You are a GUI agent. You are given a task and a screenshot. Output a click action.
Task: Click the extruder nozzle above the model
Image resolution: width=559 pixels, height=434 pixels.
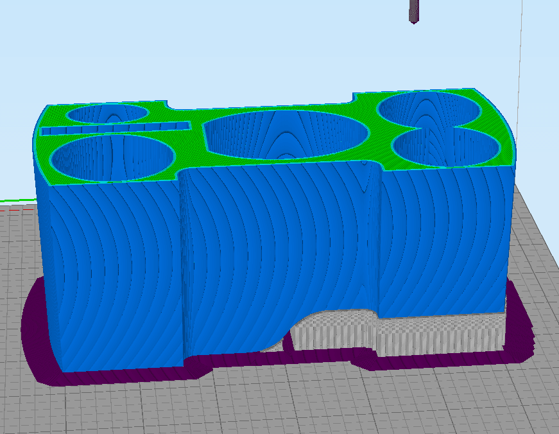[413, 12]
